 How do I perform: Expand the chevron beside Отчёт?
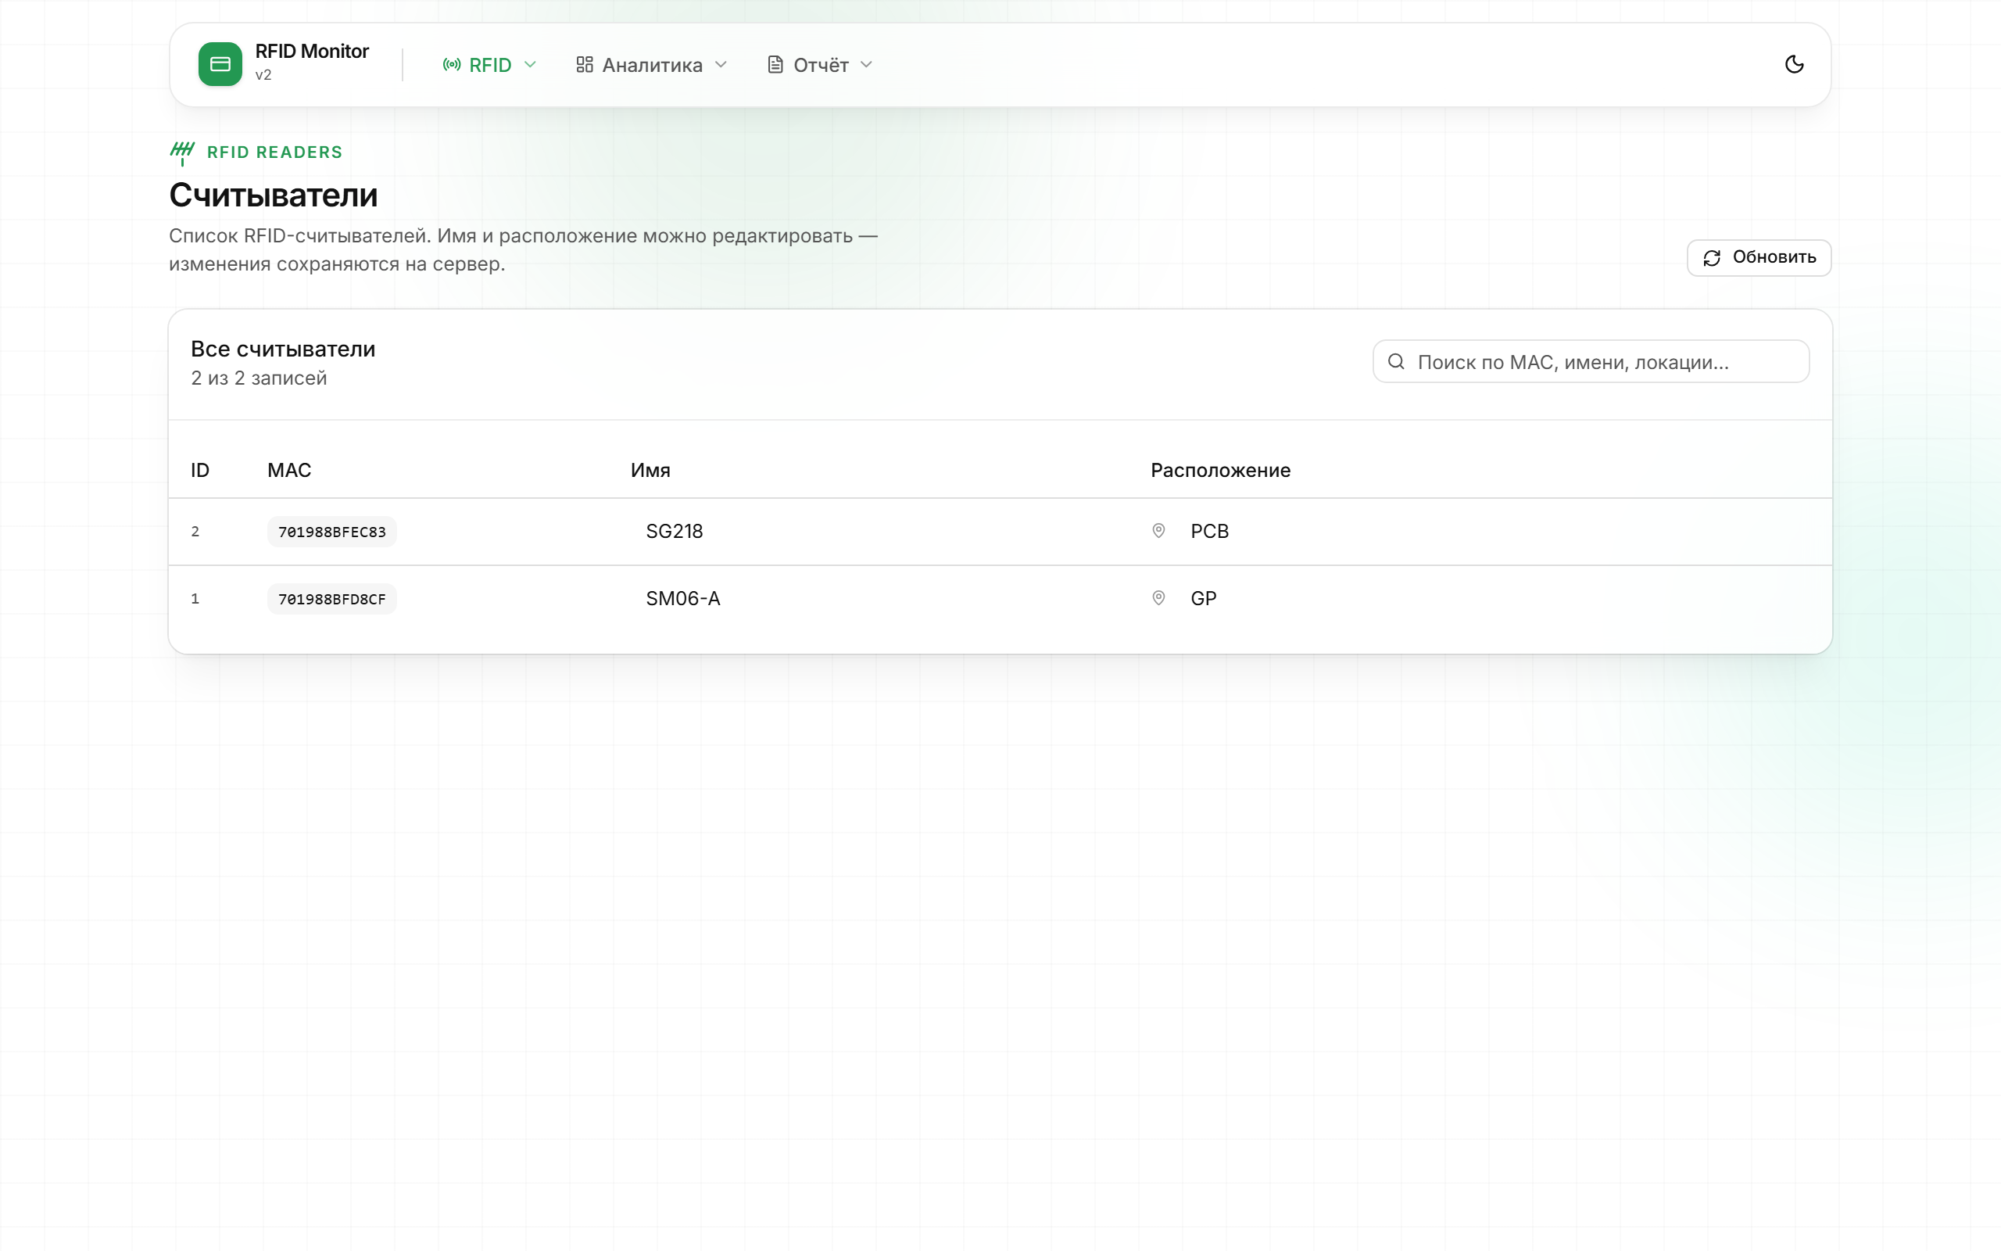click(866, 65)
